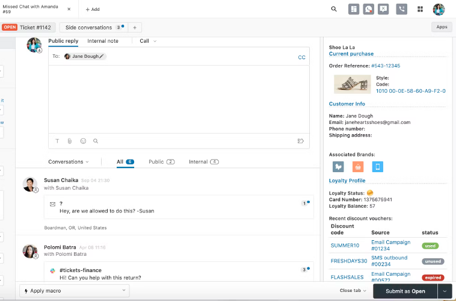Attach a file using the paperclip icon
Screen dimensions: 456x301
pyautogui.click(x=70, y=141)
